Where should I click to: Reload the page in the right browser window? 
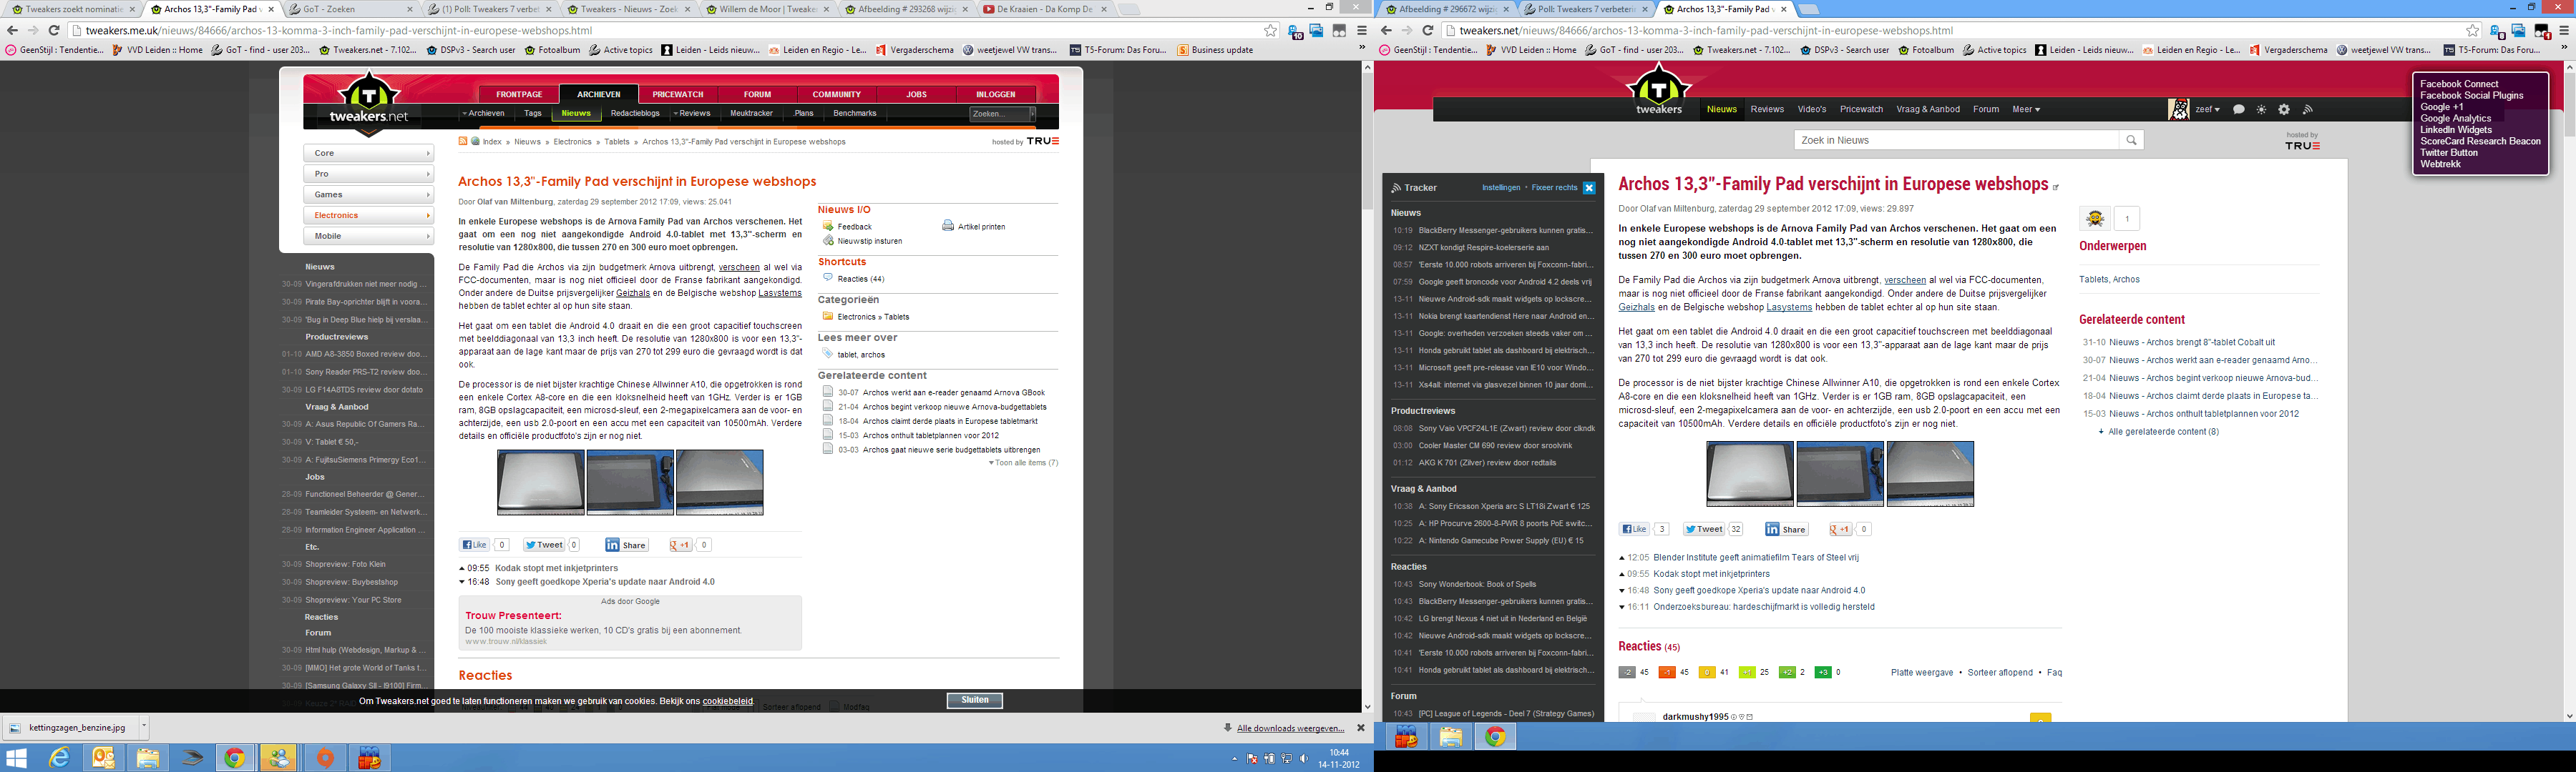(1428, 31)
